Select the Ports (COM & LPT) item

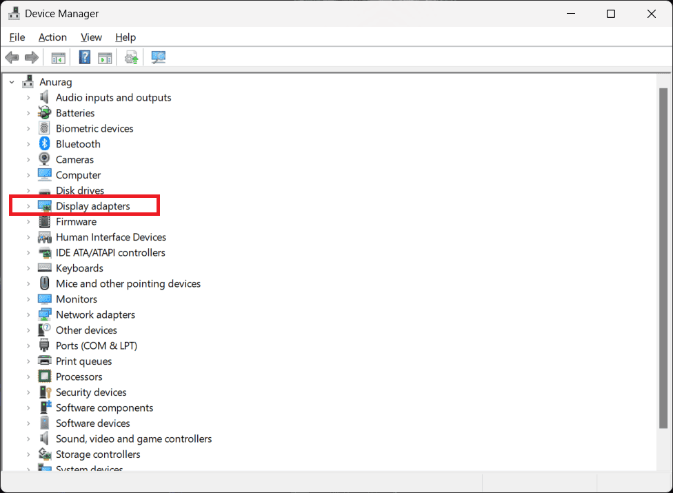(96, 345)
